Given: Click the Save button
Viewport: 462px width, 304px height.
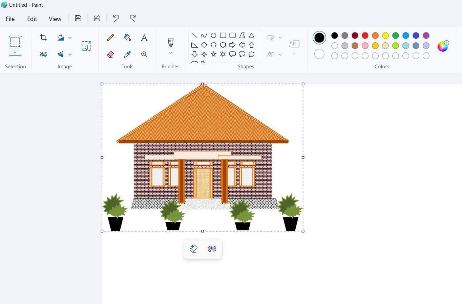Looking at the screenshot, I should click(78, 18).
